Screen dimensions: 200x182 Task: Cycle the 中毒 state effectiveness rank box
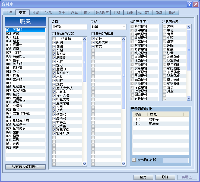click(165, 30)
